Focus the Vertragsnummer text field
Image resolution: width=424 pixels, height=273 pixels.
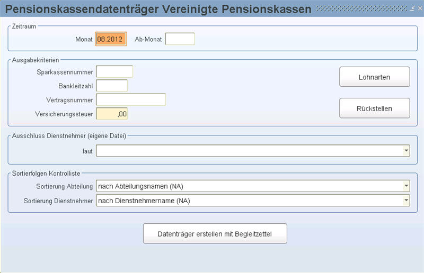click(x=131, y=100)
